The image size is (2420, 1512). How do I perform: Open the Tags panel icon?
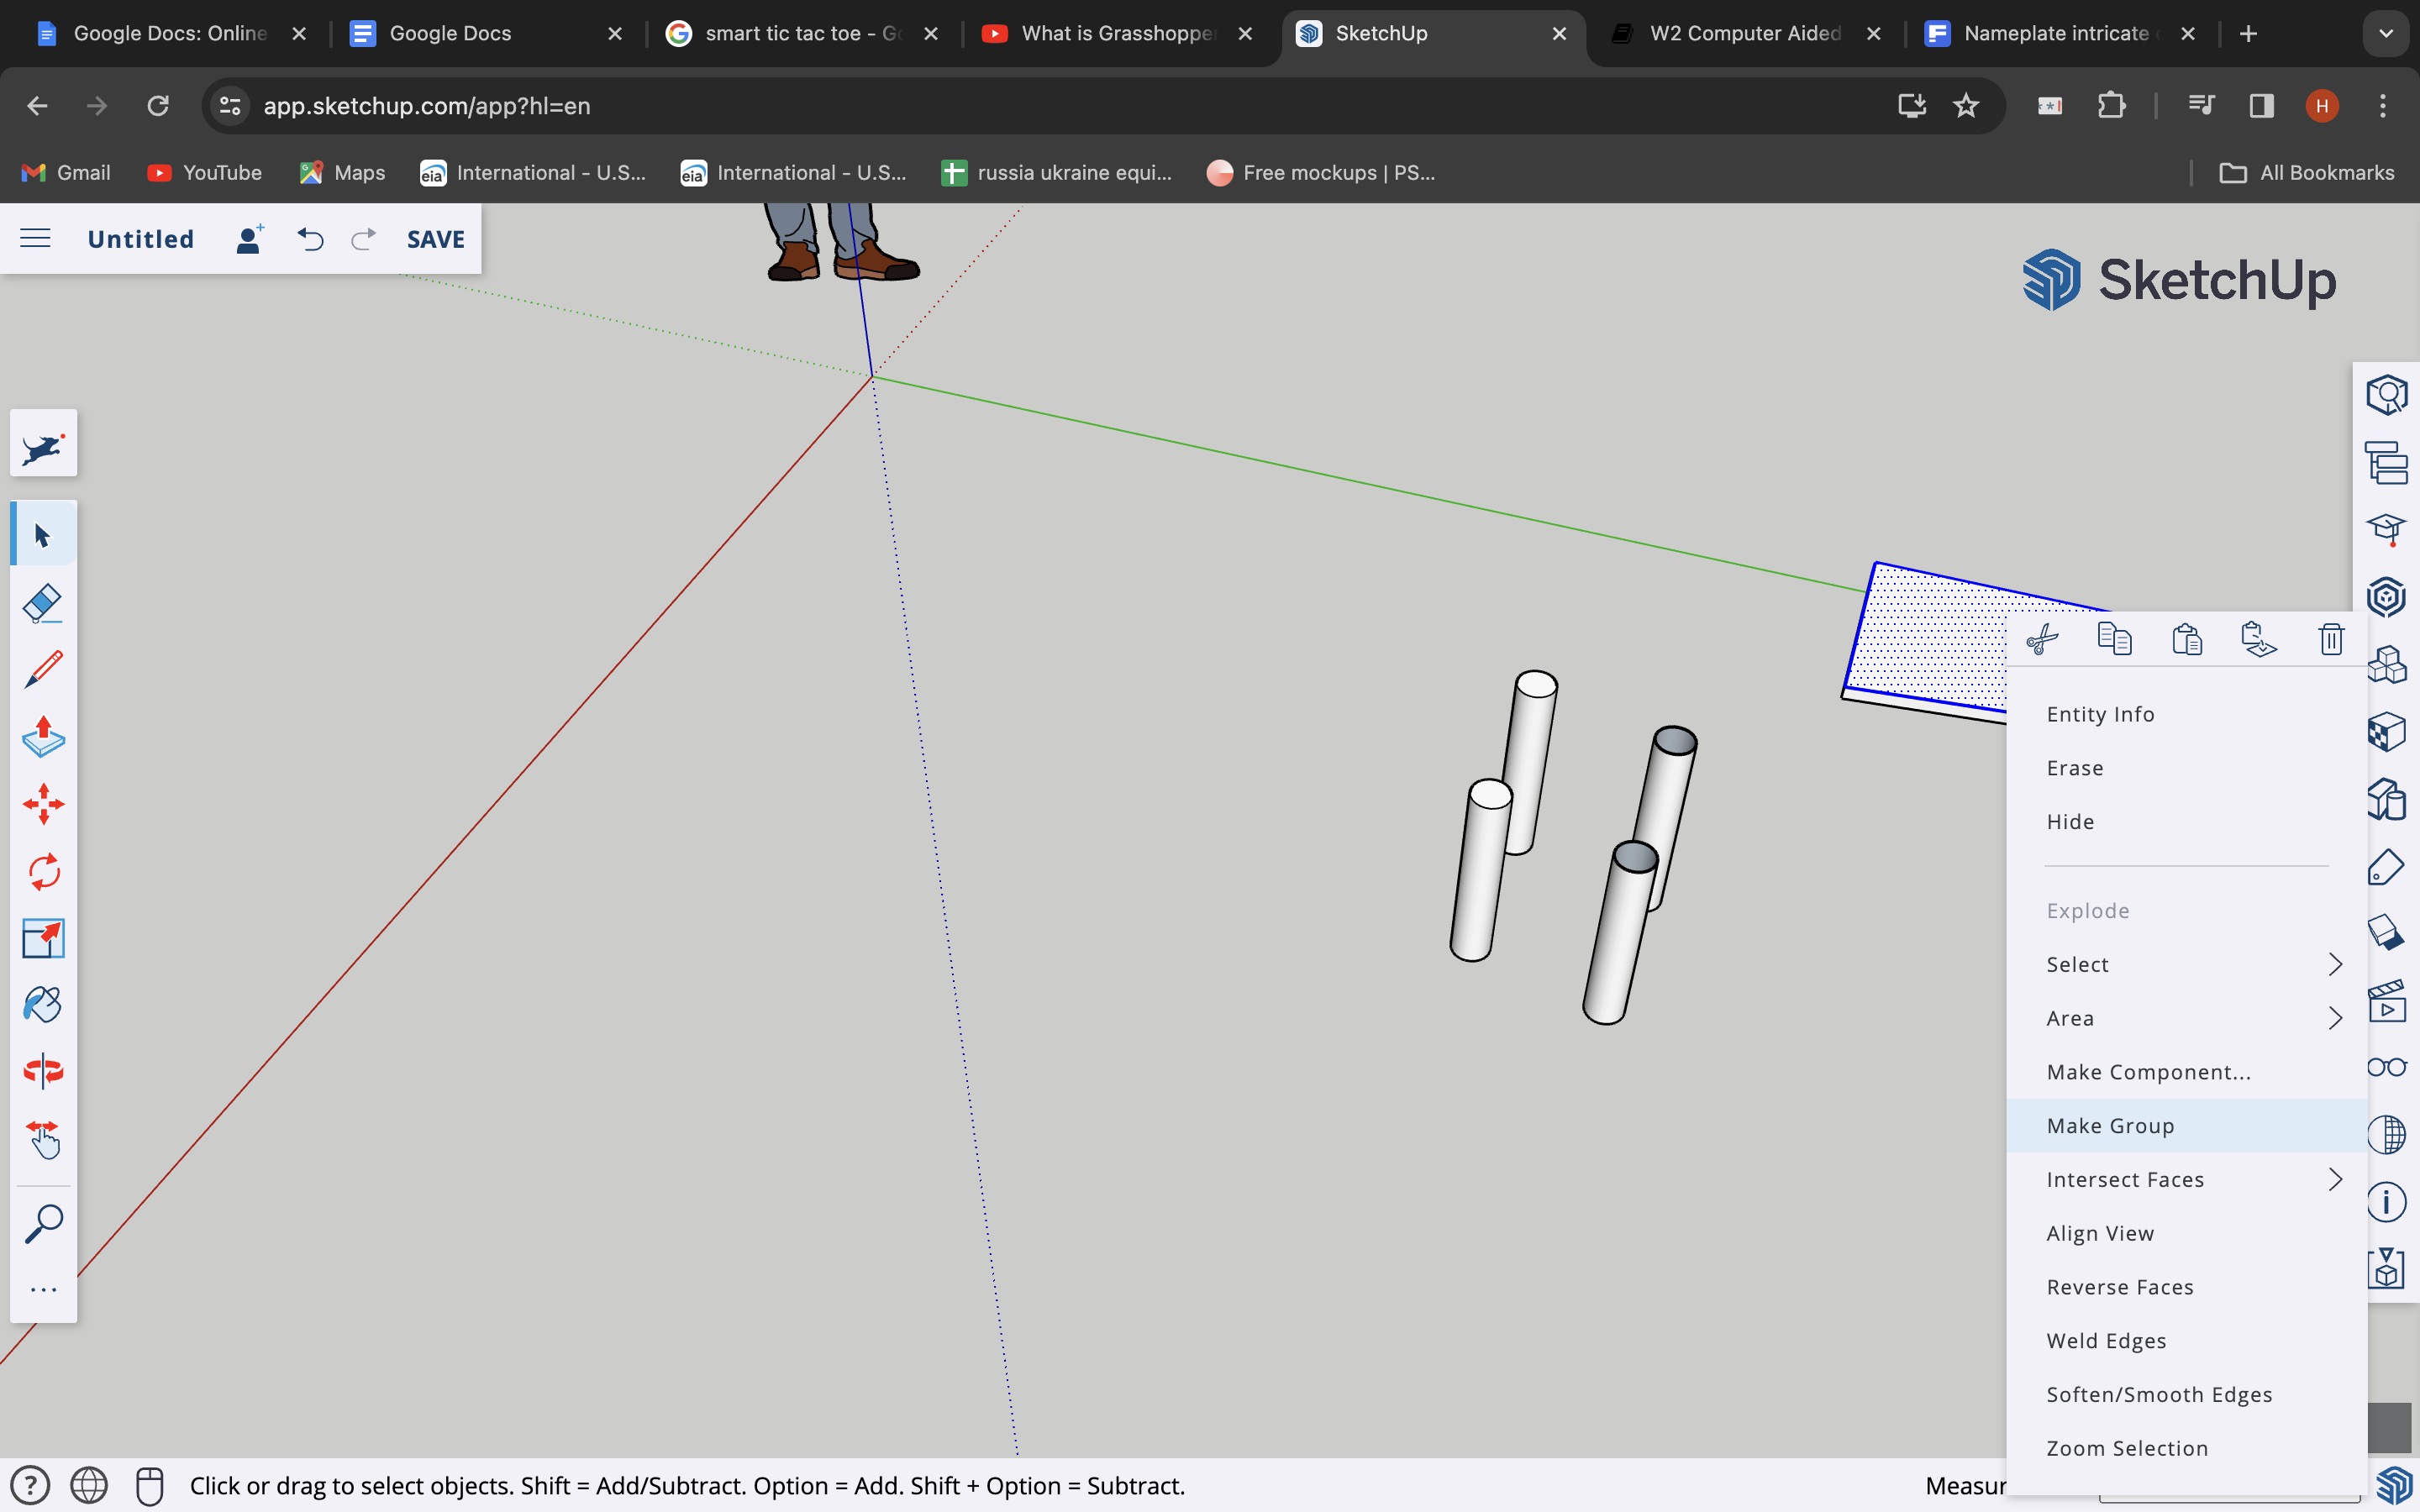[2386, 866]
